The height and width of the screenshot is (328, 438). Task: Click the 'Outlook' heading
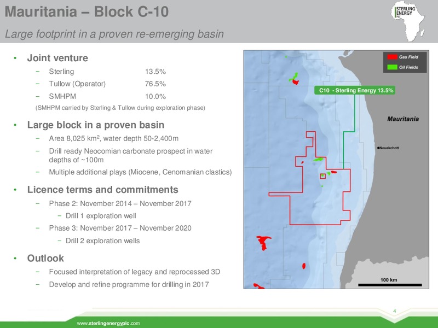point(45,258)
